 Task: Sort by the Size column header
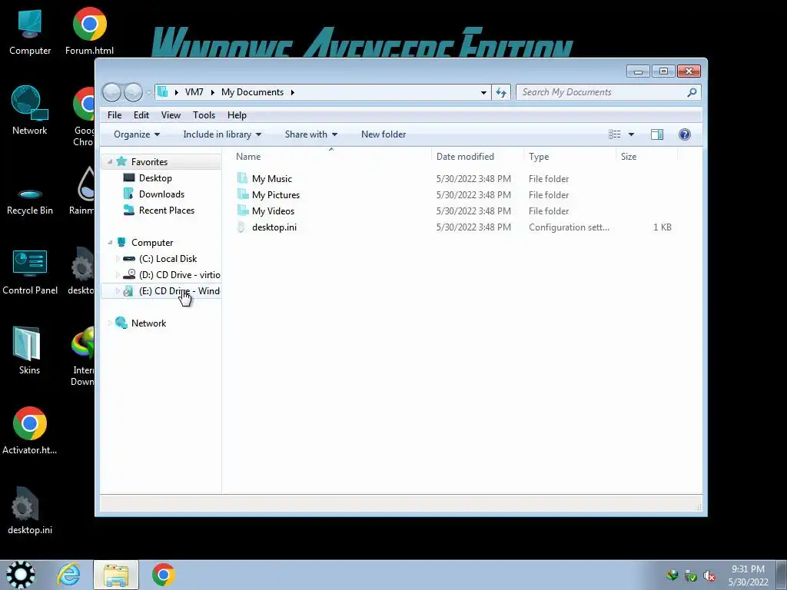pyautogui.click(x=646, y=157)
